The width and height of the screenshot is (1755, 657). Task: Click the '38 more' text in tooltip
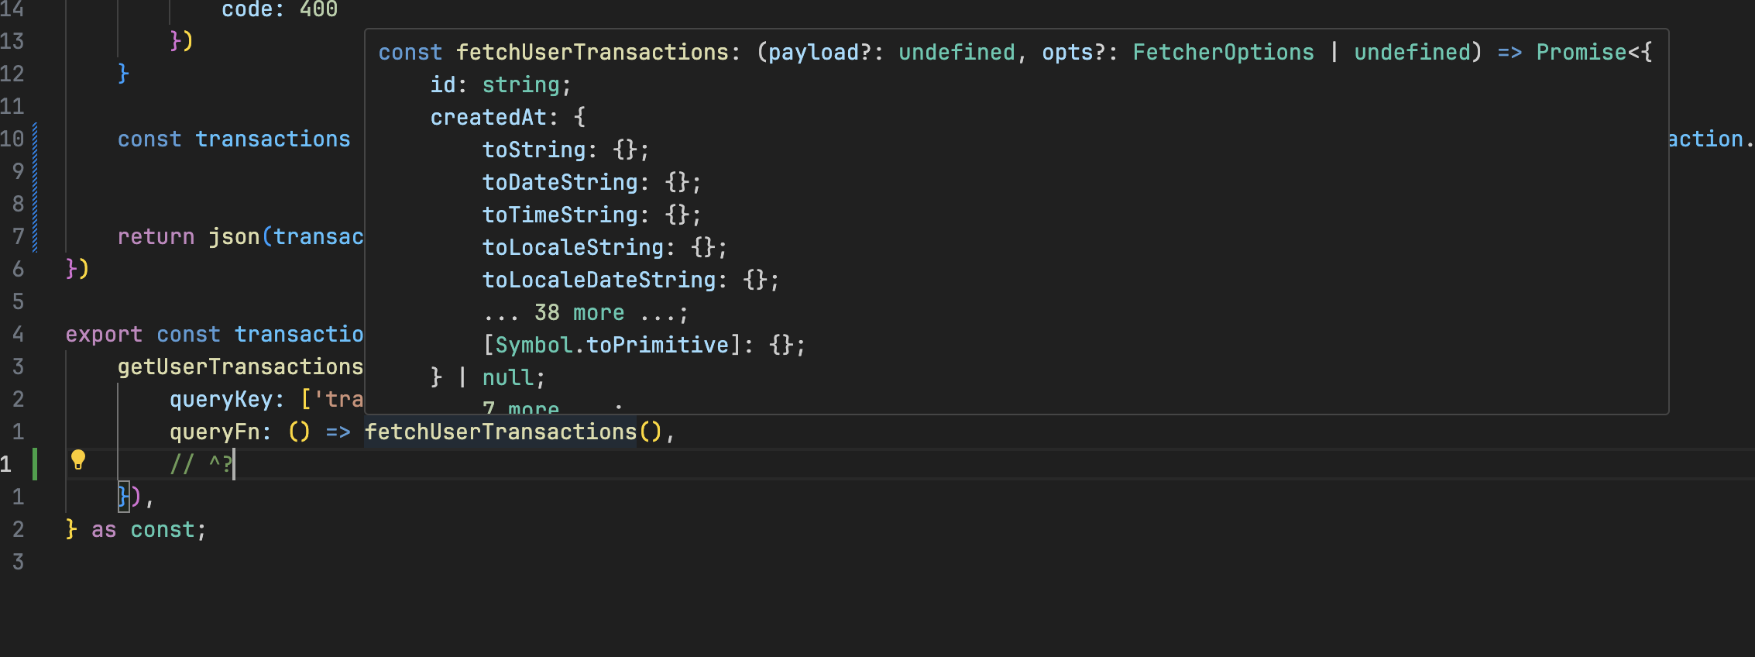tap(579, 313)
